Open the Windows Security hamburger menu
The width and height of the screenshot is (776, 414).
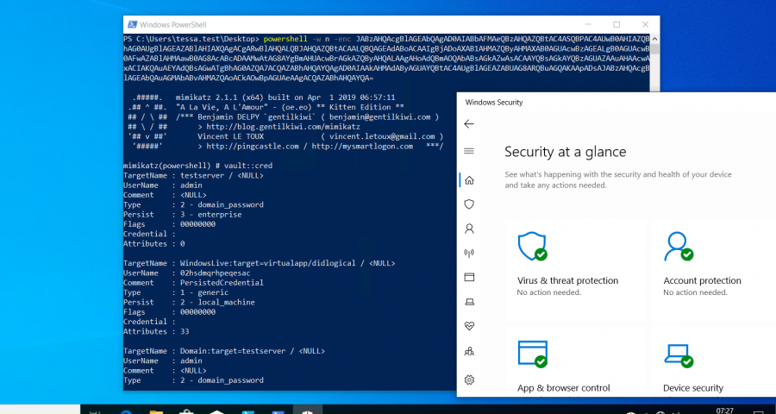[x=469, y=151]
